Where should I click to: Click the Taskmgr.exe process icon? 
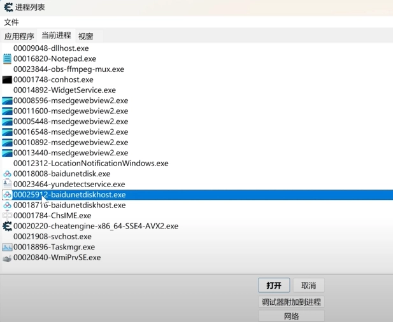[x=7, y=247]
